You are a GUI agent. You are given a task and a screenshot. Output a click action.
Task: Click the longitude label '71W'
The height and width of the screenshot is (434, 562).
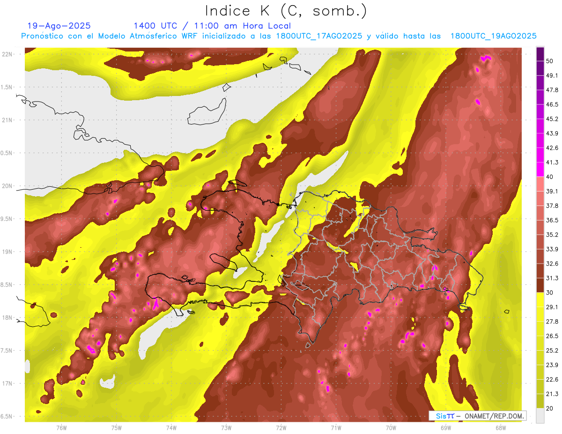point(336,427)
